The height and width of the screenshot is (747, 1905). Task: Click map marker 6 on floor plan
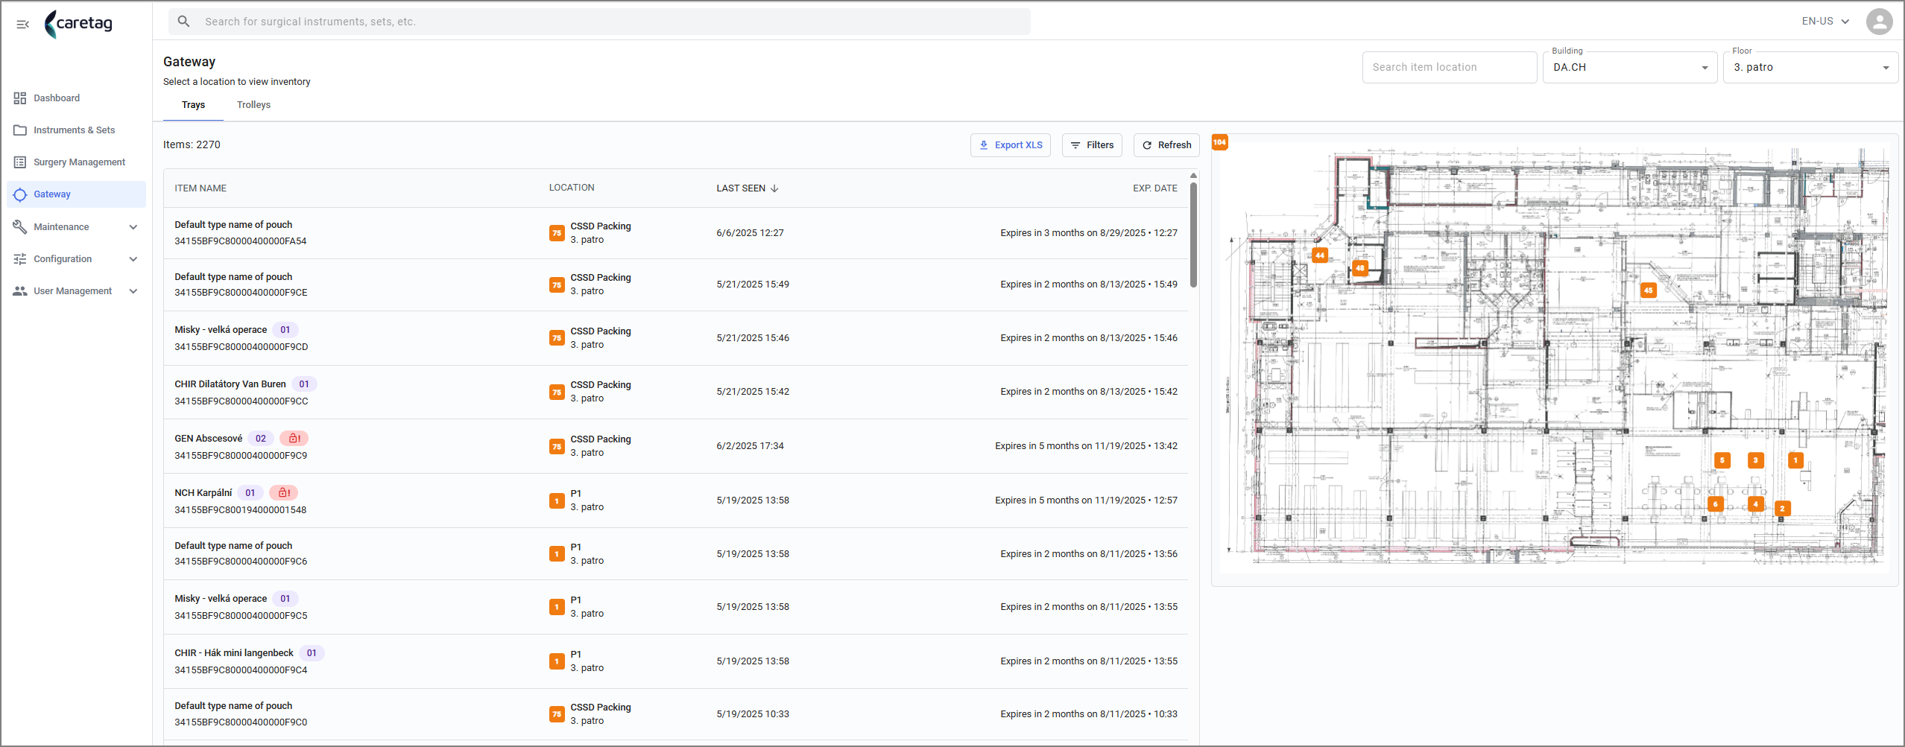point(1715,504)
